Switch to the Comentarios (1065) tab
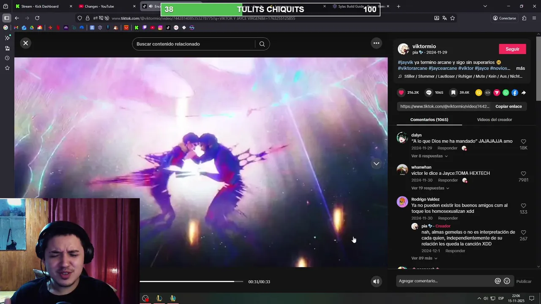 429,119
